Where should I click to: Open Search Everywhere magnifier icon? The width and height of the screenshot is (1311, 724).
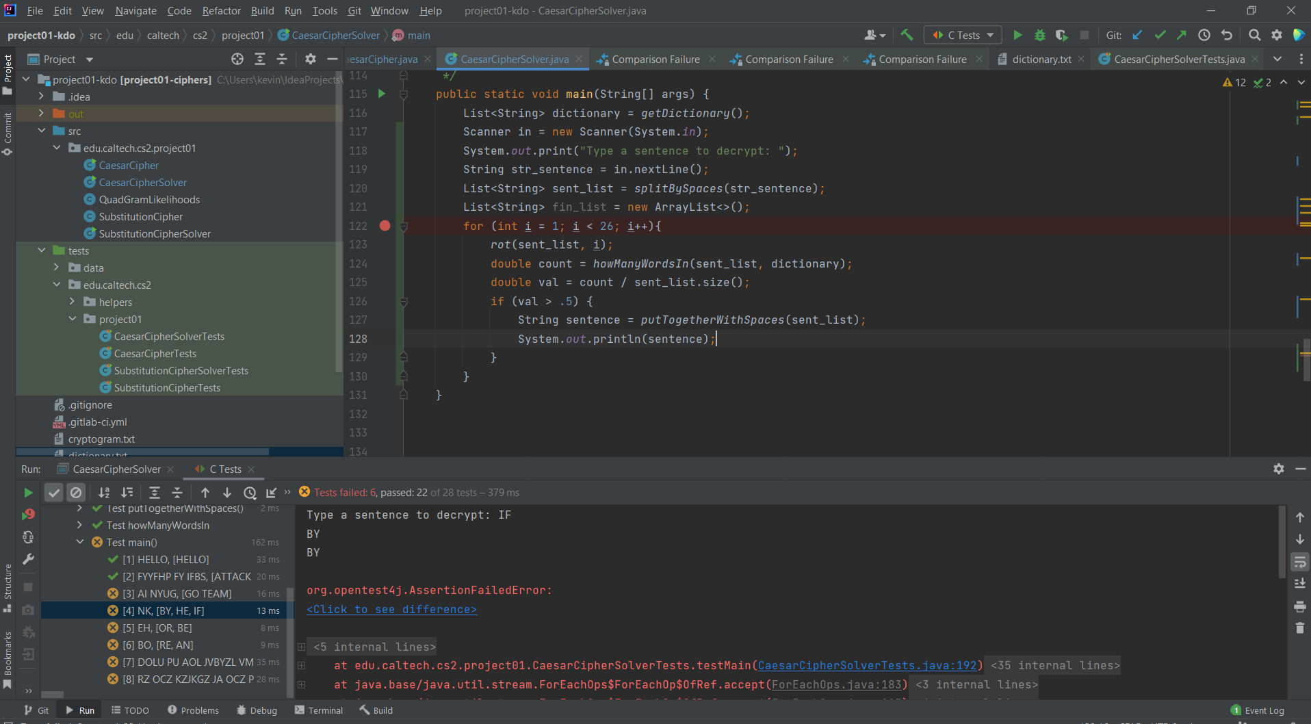point(1254,35)
